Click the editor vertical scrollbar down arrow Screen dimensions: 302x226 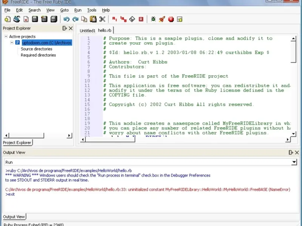(x=294, y=133)
